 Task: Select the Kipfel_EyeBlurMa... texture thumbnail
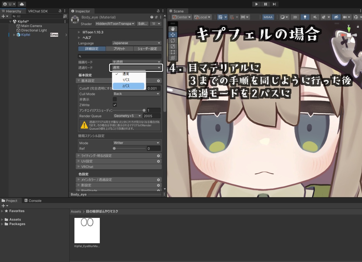(x=87, y=231)
